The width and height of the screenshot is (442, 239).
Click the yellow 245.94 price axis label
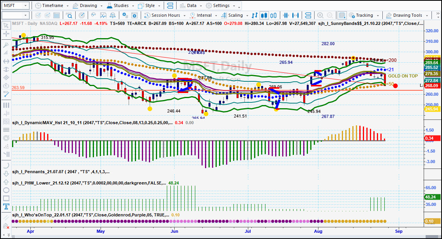[431, 109]
